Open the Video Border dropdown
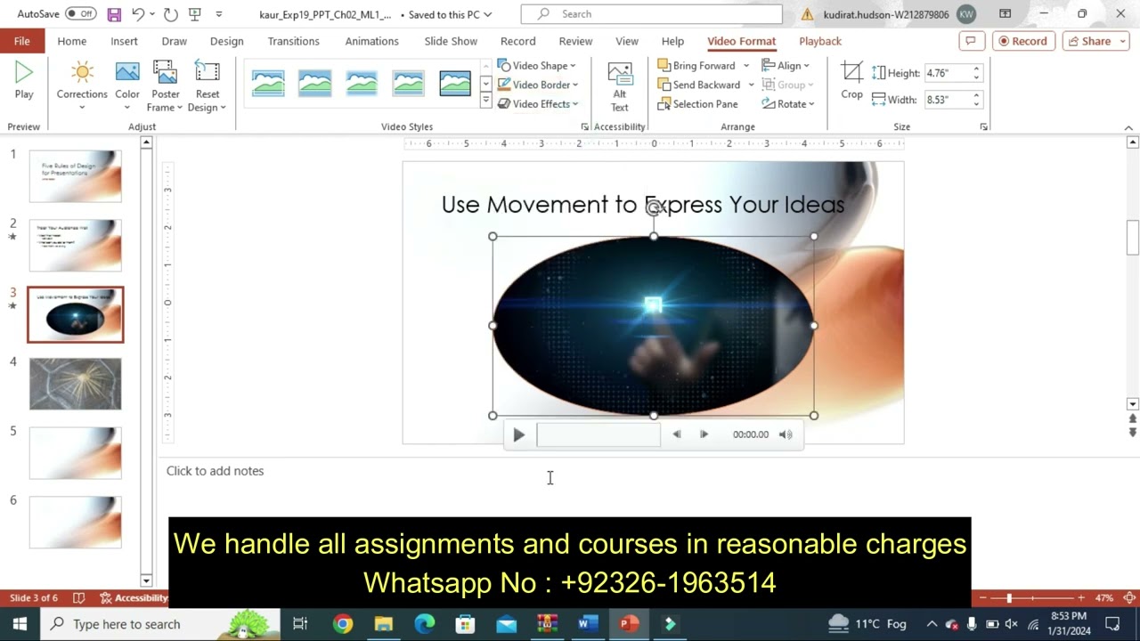1140x641 pixels. click(x=538, y=85)
